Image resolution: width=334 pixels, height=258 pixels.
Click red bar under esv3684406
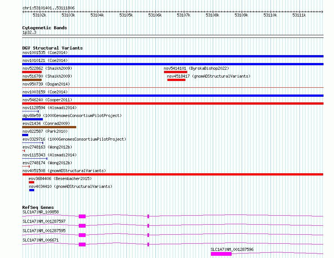32,182
